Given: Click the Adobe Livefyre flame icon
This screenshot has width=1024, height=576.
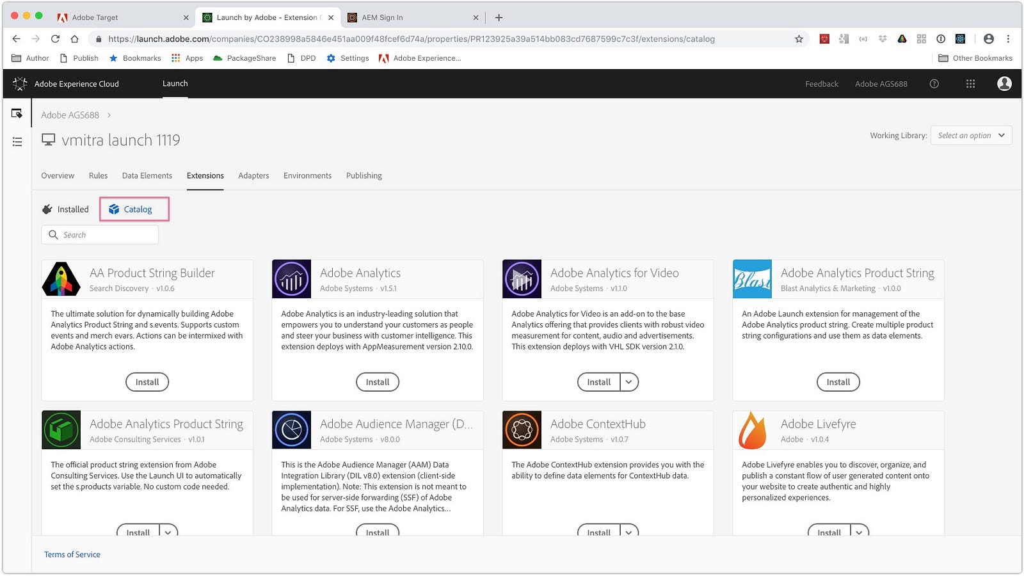Looking at the screenshot, I should (753, 430).
